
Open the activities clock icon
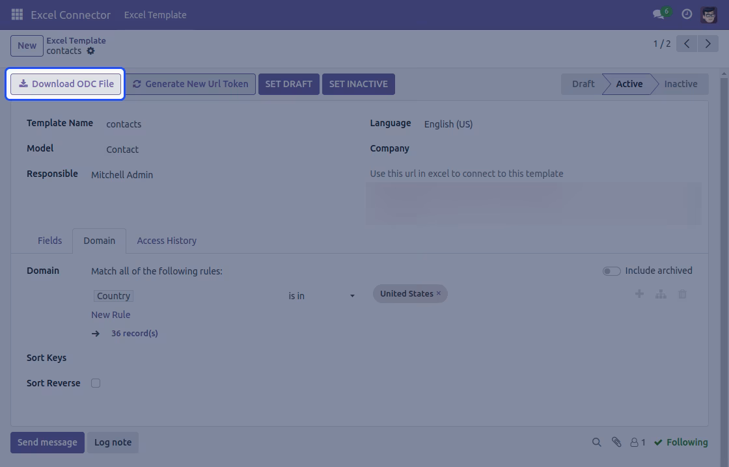(687, 14)
